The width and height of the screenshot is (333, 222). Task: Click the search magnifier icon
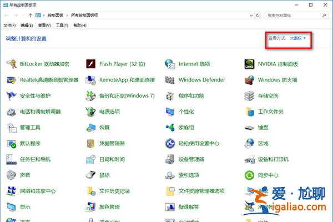[324, 16]
